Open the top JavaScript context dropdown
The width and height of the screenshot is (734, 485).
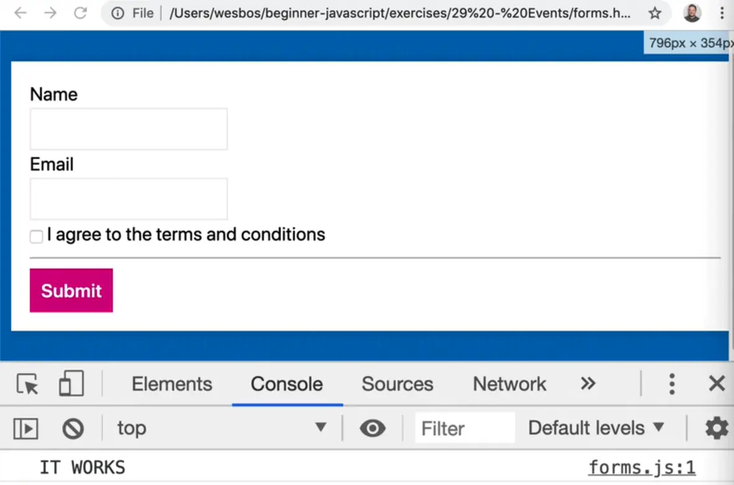pyautogui.click(x=221, y=428)
